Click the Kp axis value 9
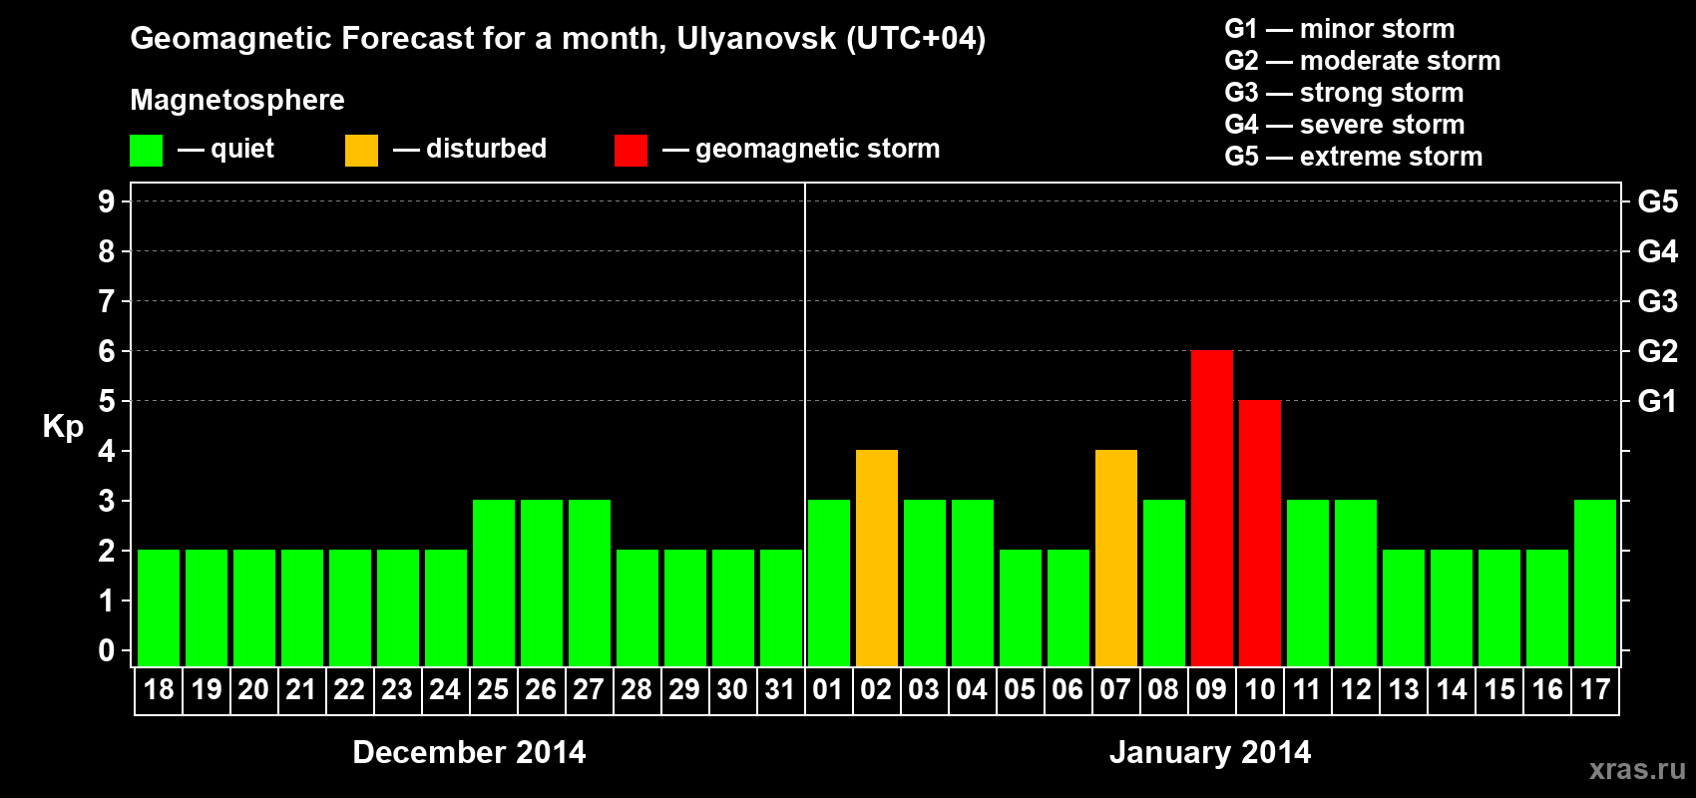This screenshot has width=1696, height=798. point(107,201)
